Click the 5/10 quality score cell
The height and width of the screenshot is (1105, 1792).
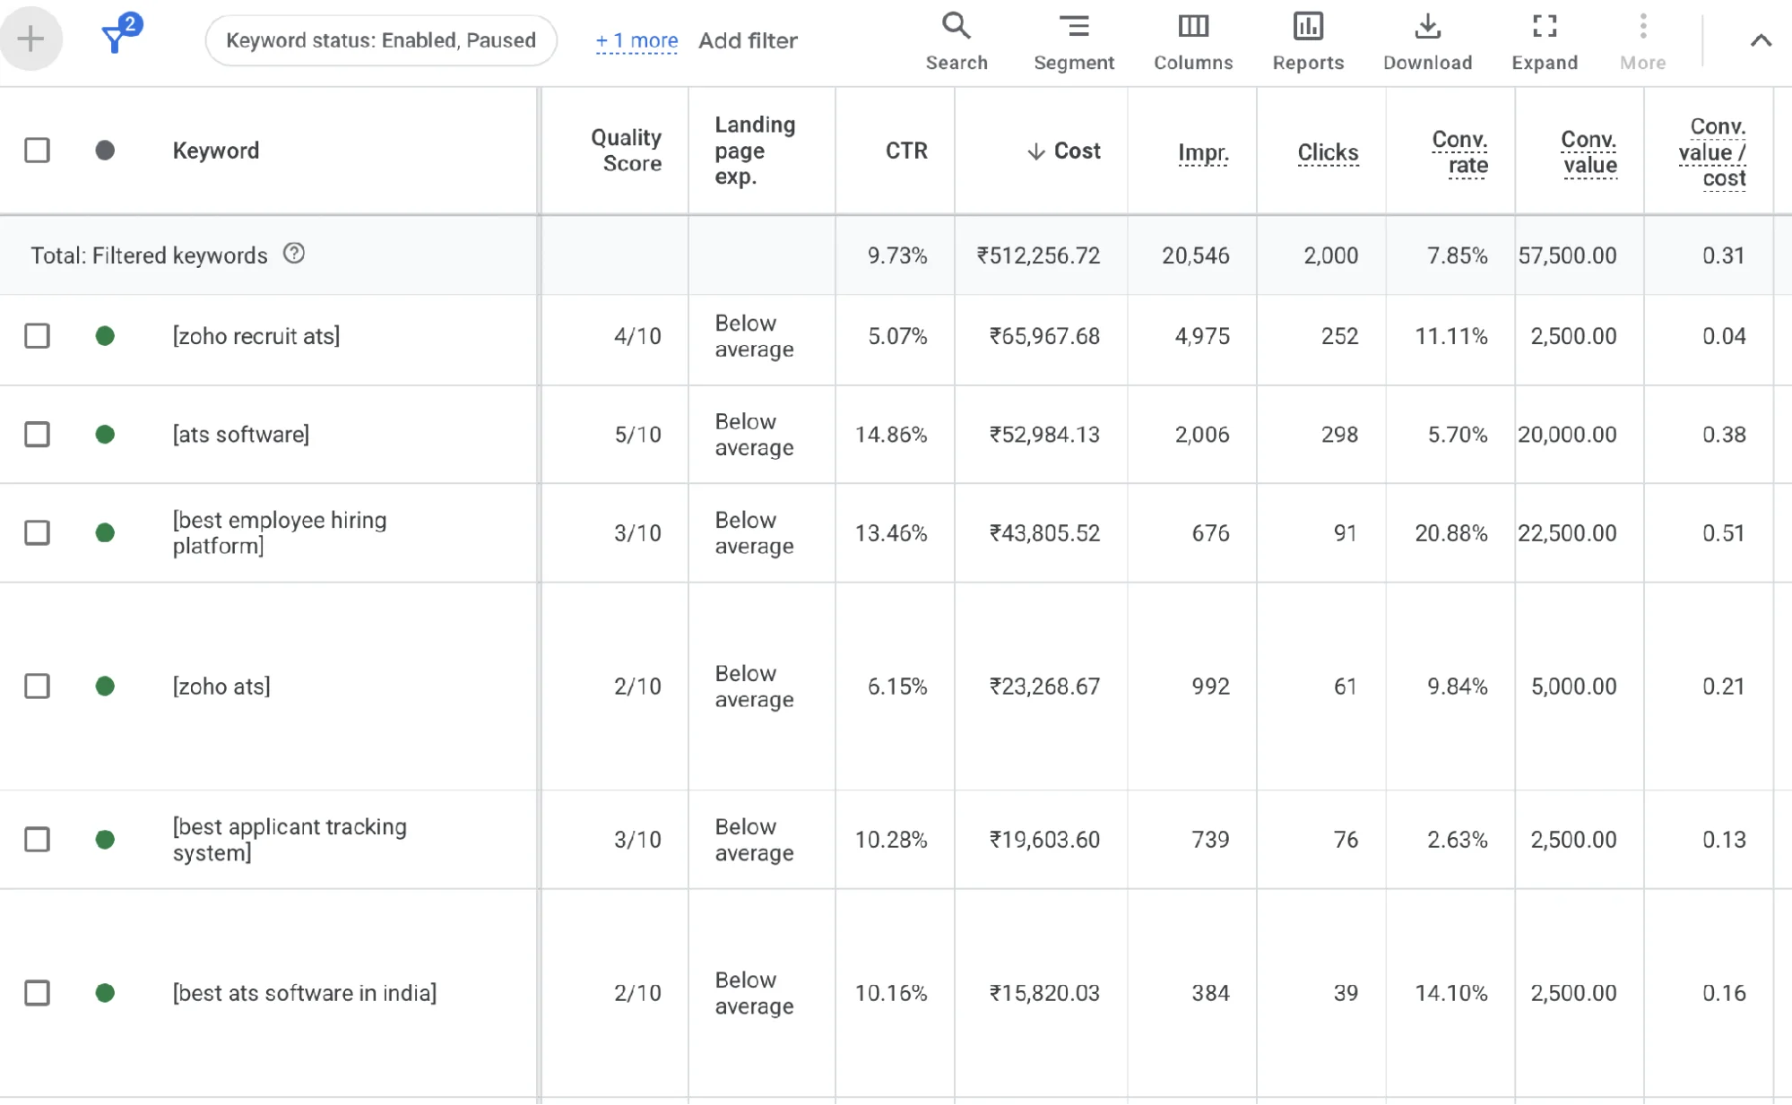(x=637, y=435)
